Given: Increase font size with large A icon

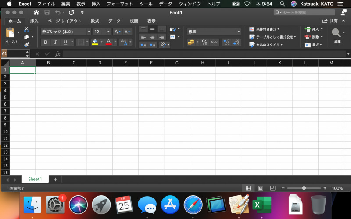Looking at the screenshot, I should click(118, 32).
